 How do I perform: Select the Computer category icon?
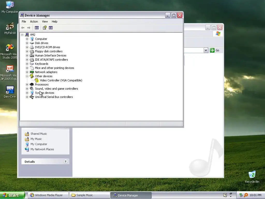coord(32,39)
